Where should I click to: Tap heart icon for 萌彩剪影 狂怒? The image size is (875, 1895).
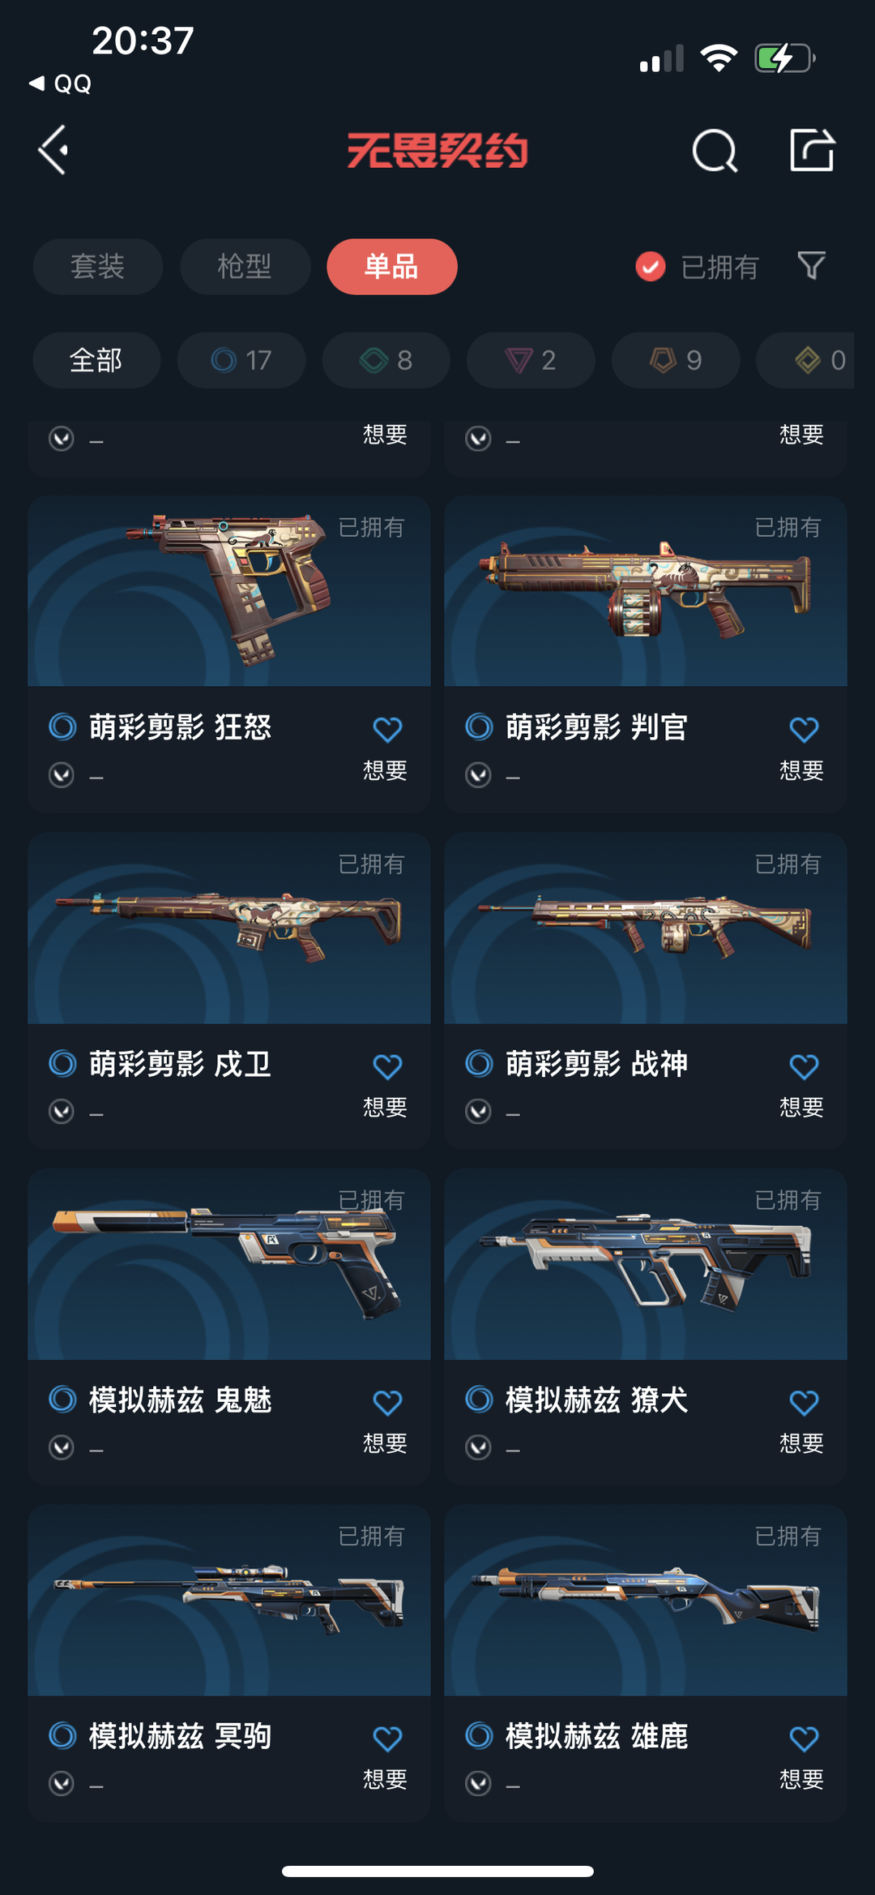387,730
